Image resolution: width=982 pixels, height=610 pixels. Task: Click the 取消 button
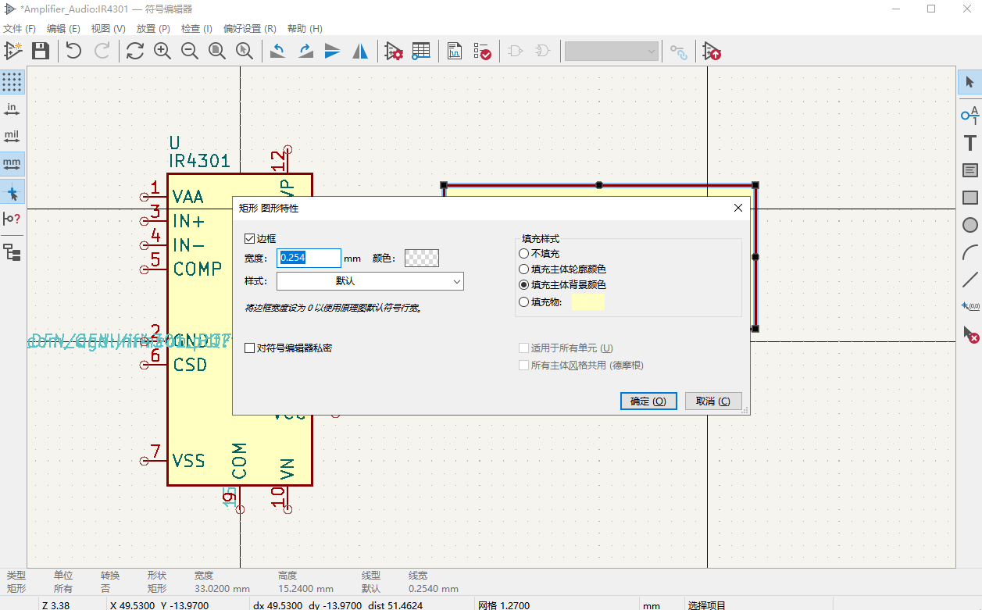[713, 400]
